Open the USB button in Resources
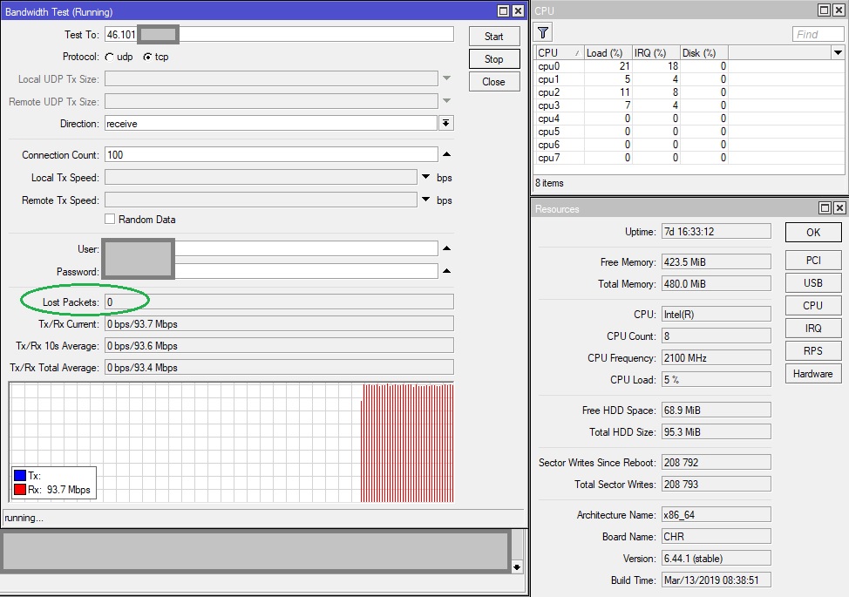Viewport: 849px width, 597px height. [813, 283]
